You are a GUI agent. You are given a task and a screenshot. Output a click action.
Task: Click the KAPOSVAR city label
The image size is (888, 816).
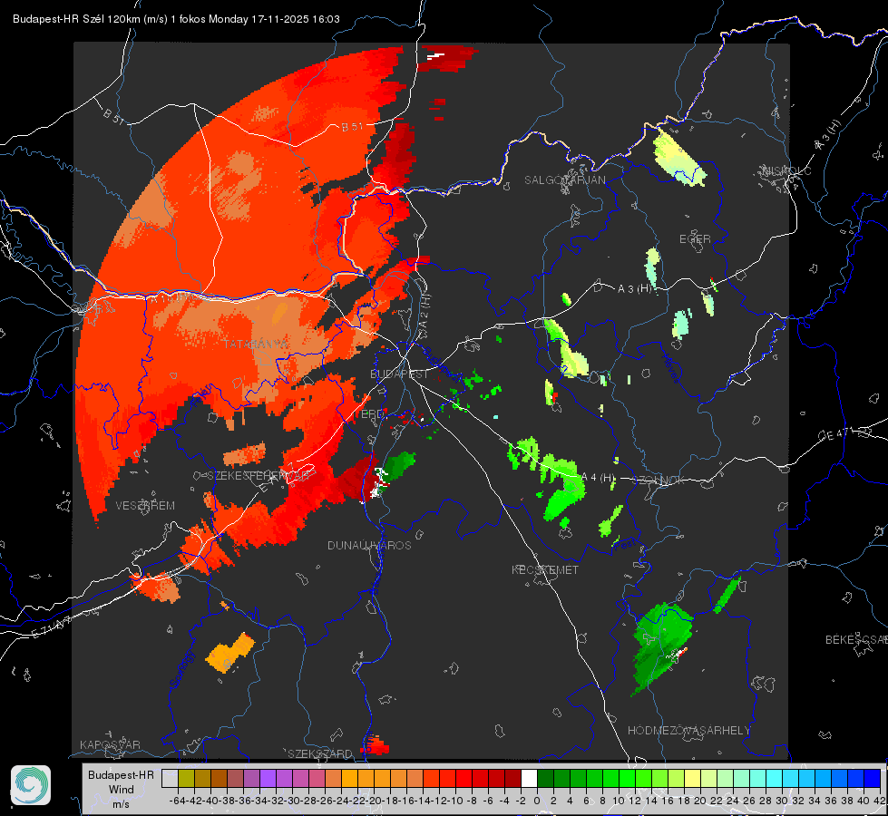(x=110, y=744)
